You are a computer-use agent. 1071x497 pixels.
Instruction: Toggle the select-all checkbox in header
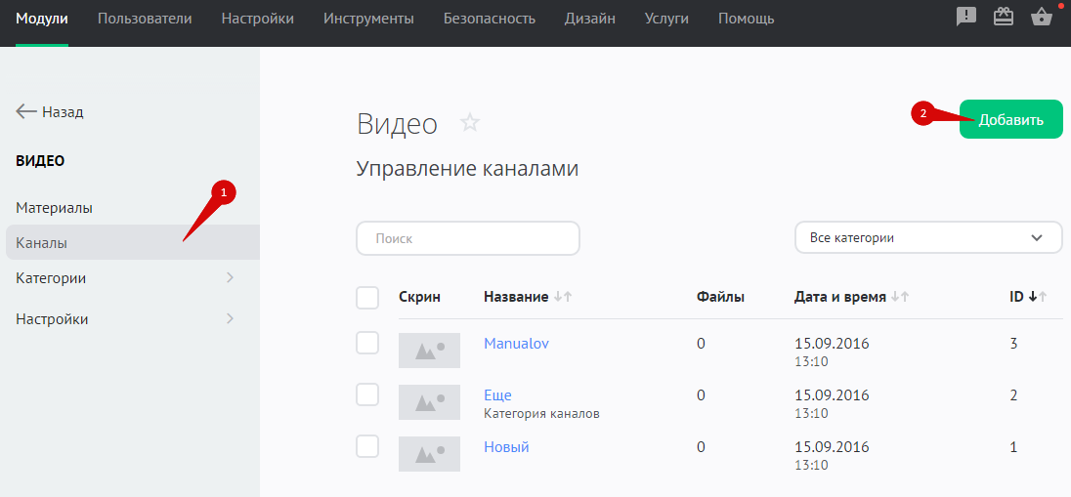click(x=367, y=297)
